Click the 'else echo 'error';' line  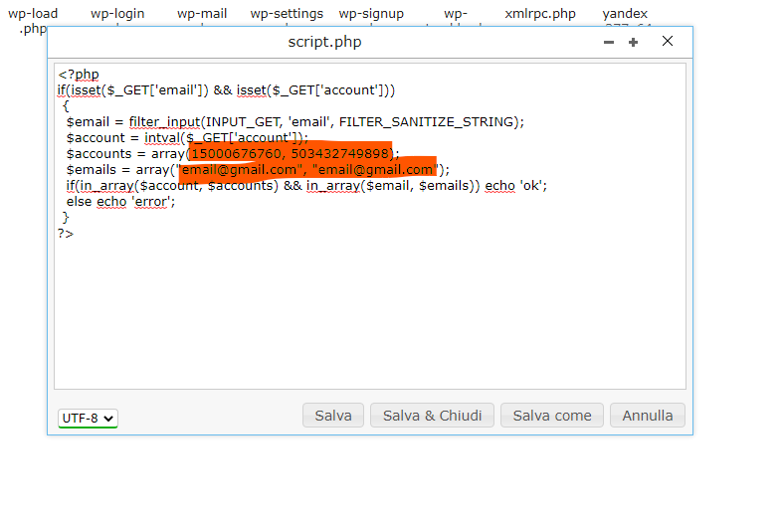[x=120, y=202]
